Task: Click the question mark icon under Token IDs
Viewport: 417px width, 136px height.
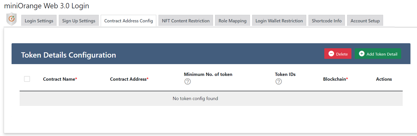Action: 279,81
